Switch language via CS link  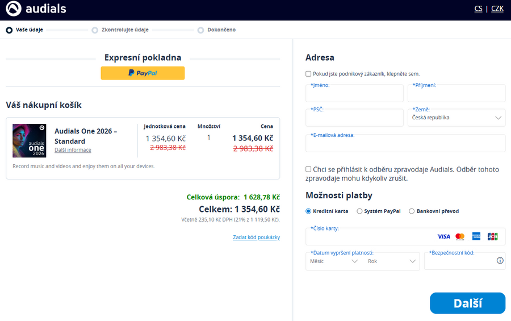(x=478, y=9)
